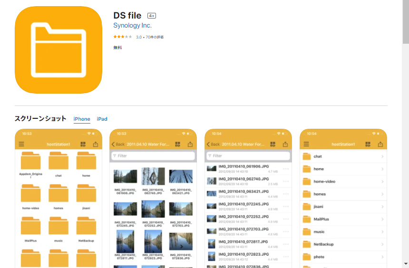
Task: Click share icon in fourth screenshot
Action: (x=380, y=144)
